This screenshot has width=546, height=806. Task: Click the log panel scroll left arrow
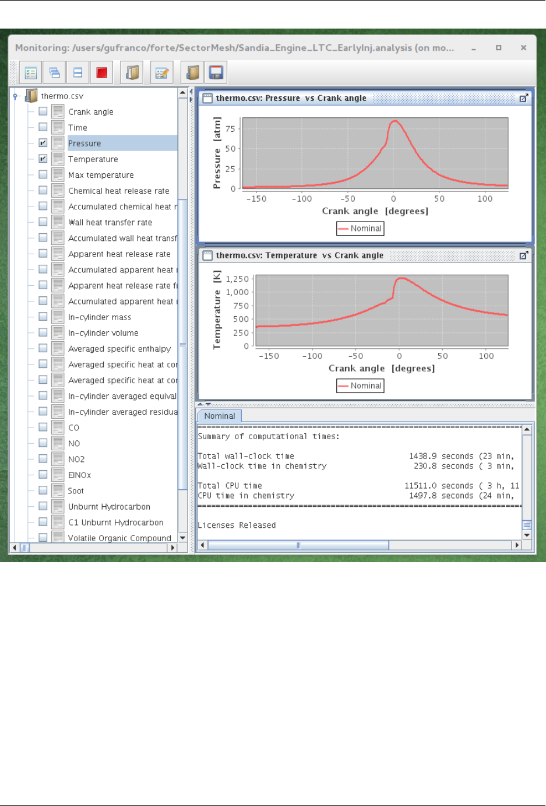(x=203, y=545)
